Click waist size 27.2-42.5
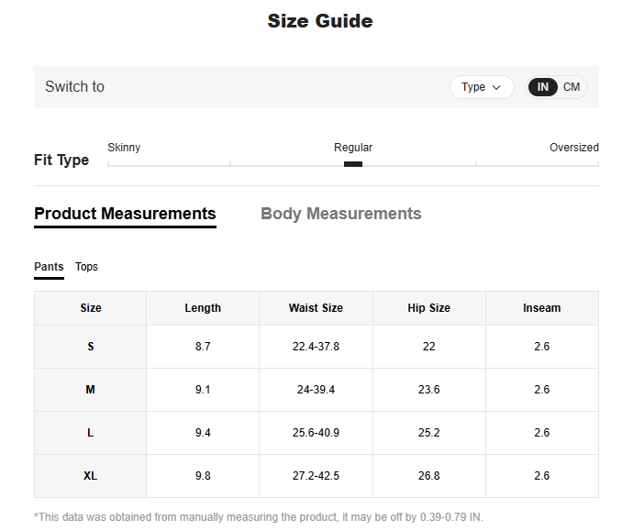The height and width of the screenshot is (531, 633). coord(316,476)
